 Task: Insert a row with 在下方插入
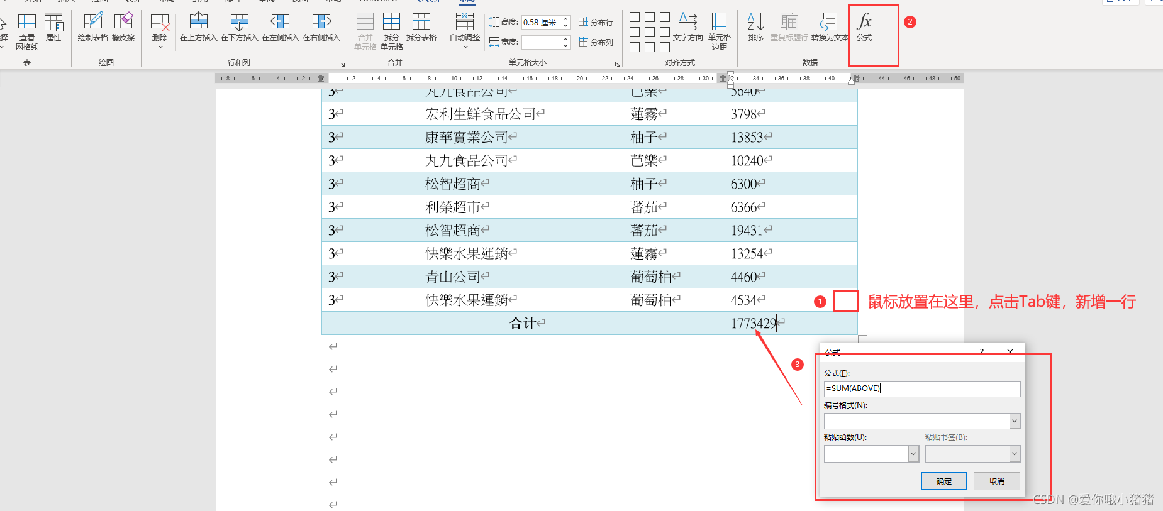tap(239, 28)
